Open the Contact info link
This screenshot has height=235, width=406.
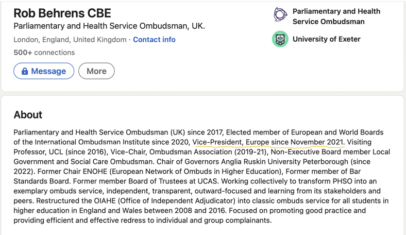click(154, 40)
